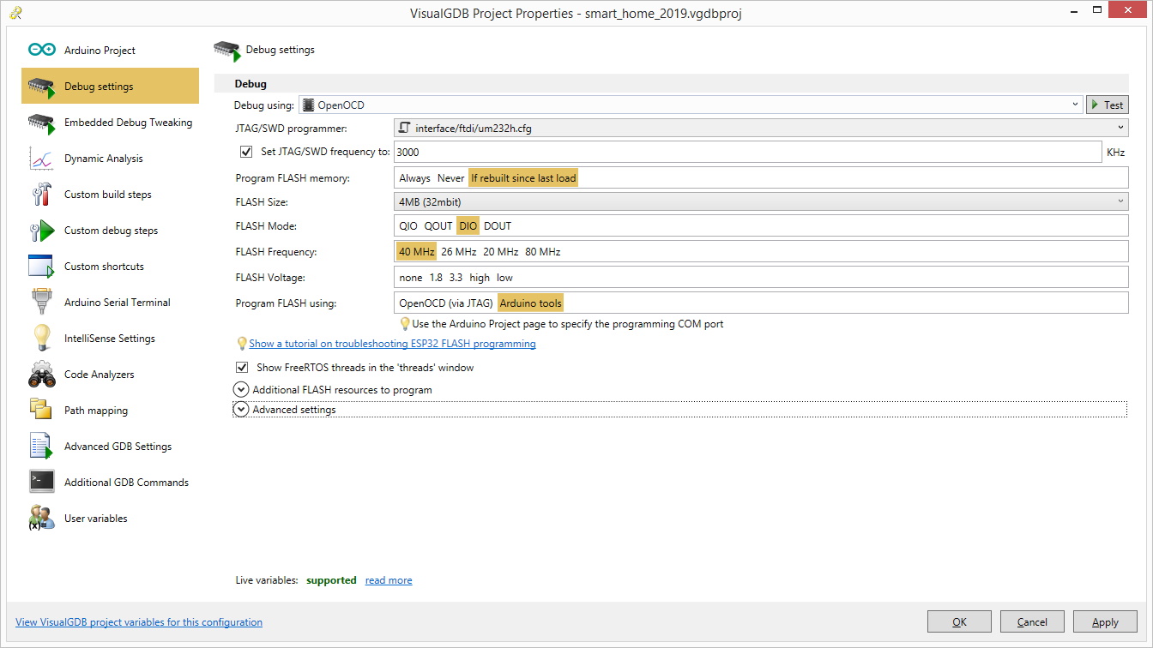Set FLASH Frequency to 20 MHz
Image resolution: width=1153 pixels, height=648 pixels.
pos(501,252)
